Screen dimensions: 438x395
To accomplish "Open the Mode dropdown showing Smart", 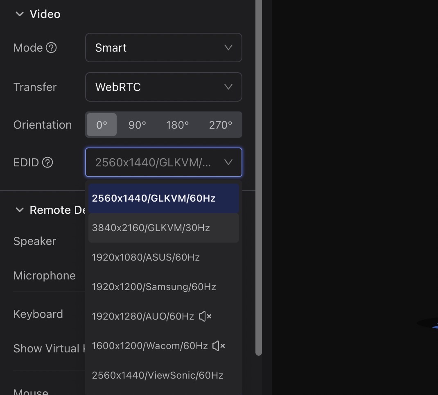I will 163,48.
